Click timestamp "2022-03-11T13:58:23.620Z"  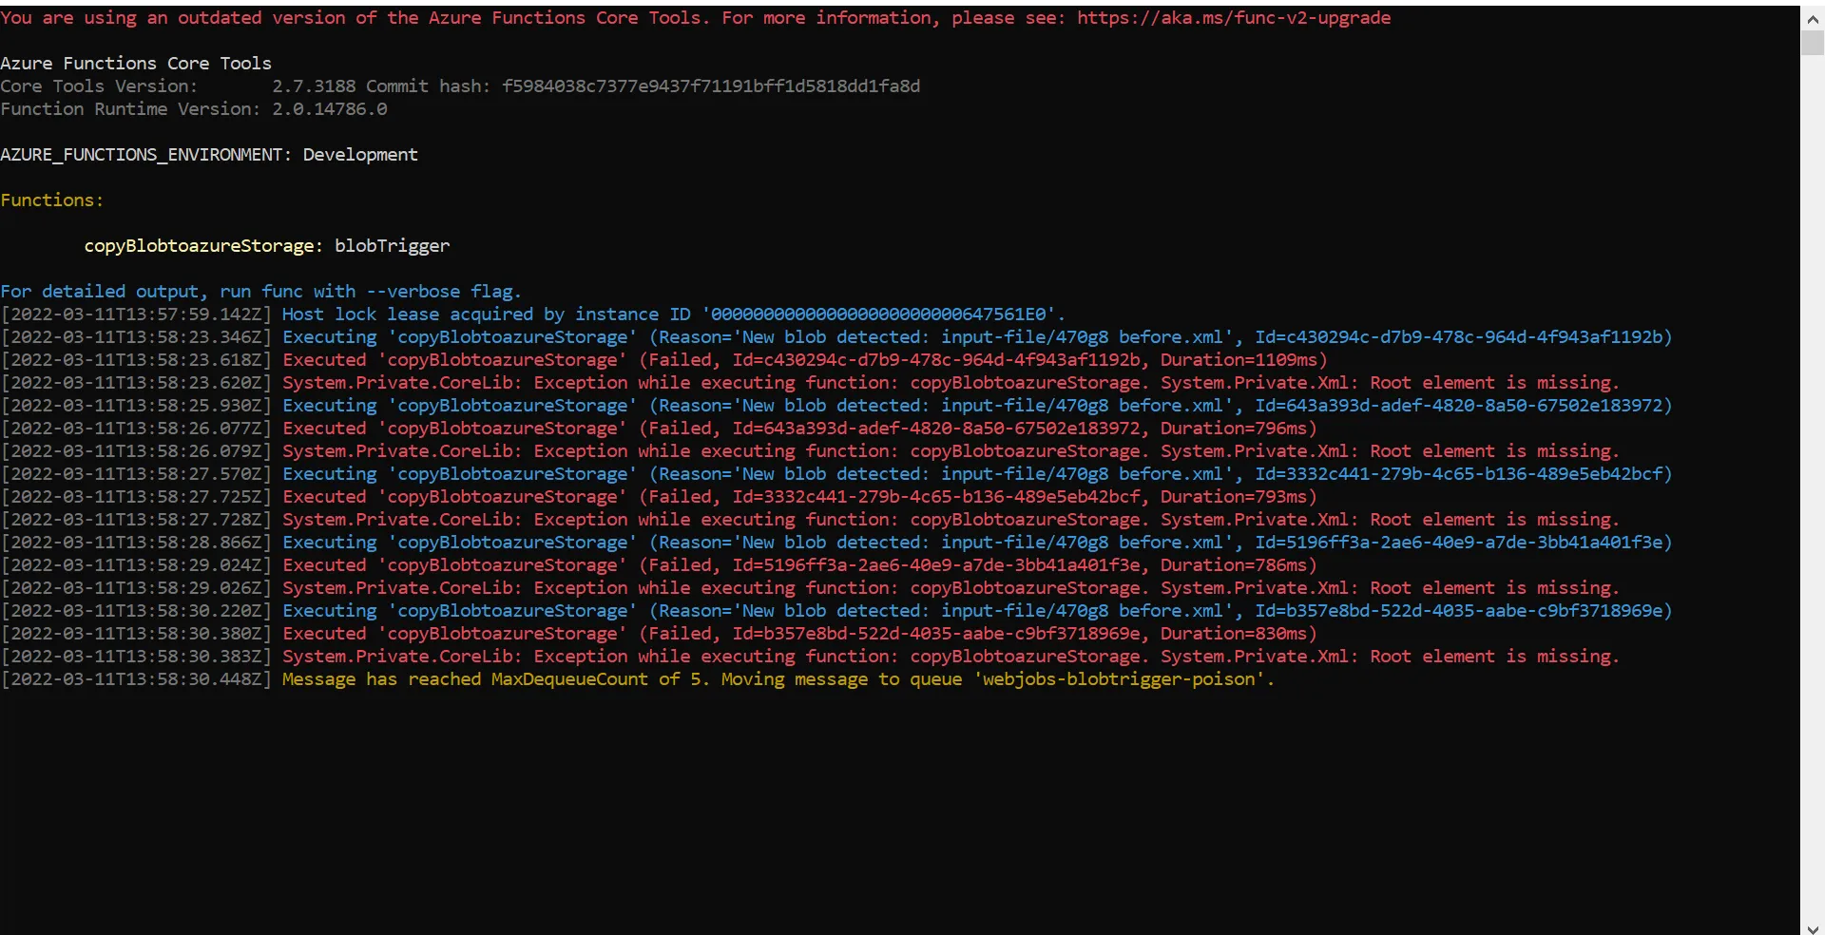(x=136, y=383)
